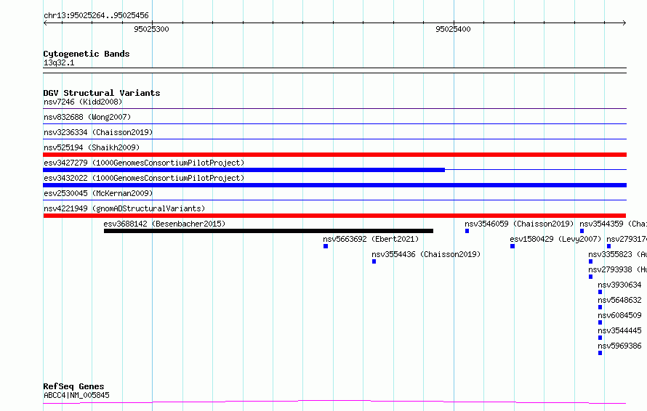The width and height of the screenshot is (647, 411).
Task: Click right arrow end of ruler
Action: pos(624,23)
